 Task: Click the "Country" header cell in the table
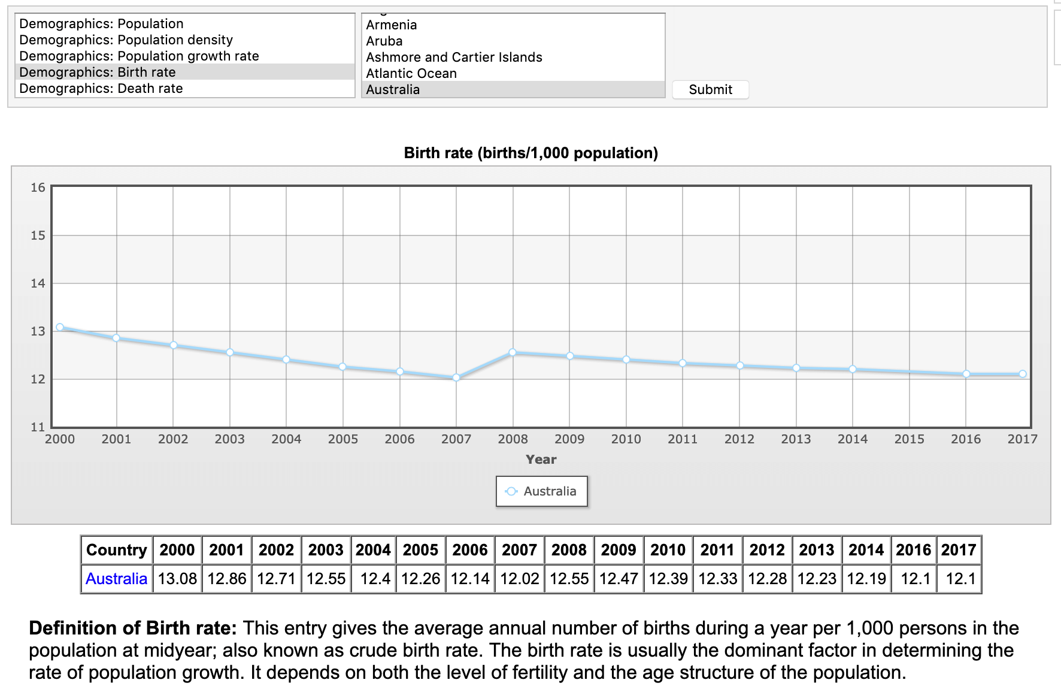(116, 549)
